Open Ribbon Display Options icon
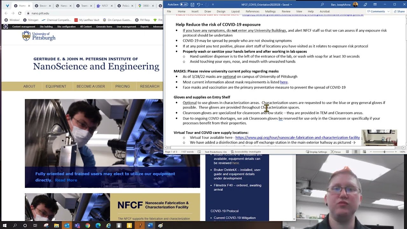Image resolution: width=407 pixels, height=229 pixels. click(375, 4)
